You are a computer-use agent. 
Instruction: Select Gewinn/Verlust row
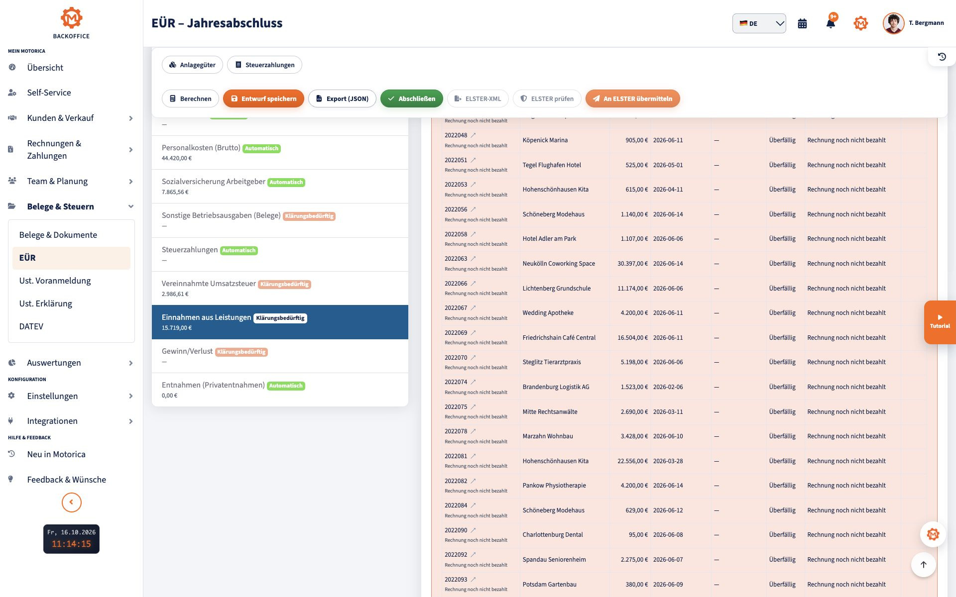(280, 356)
